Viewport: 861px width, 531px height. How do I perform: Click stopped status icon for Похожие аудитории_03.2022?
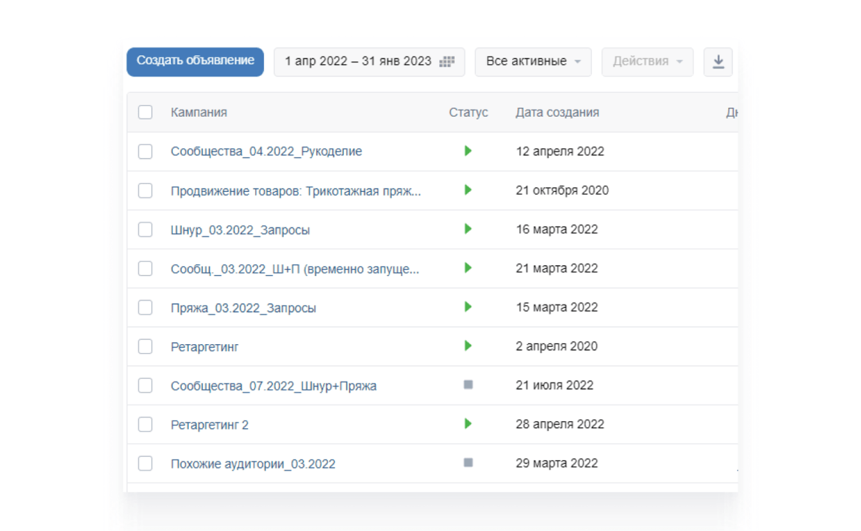[x=468, y=462]
